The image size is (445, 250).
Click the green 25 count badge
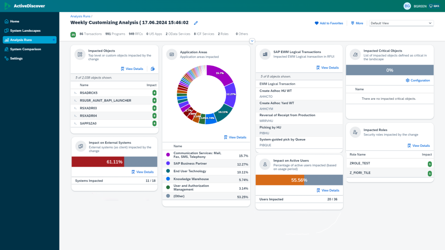pos(73,35)
